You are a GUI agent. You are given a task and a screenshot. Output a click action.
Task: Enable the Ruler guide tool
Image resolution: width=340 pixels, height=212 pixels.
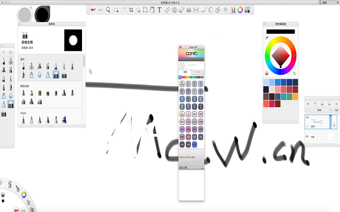coord(167,10)
